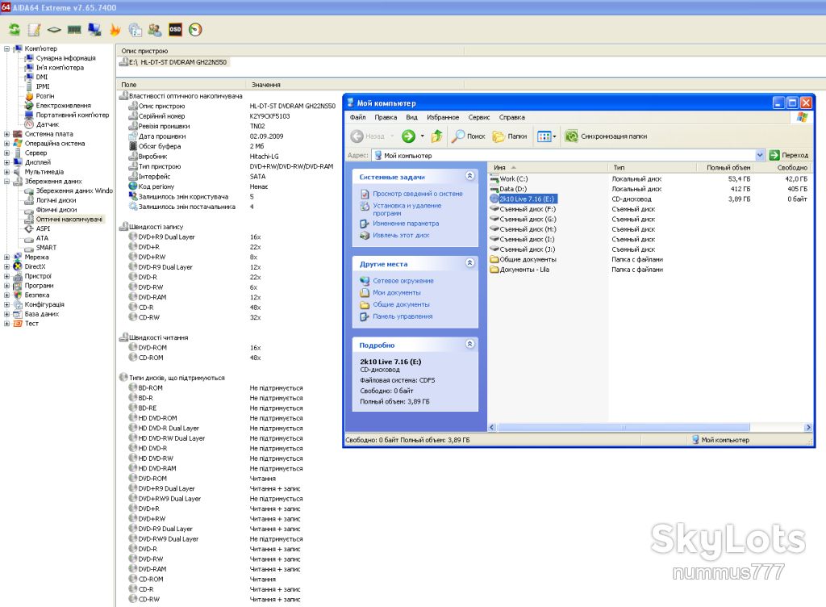Expand the Мультимедіа tree node
Viewport: 826px width, 607px height.
(x=6, y=172)
